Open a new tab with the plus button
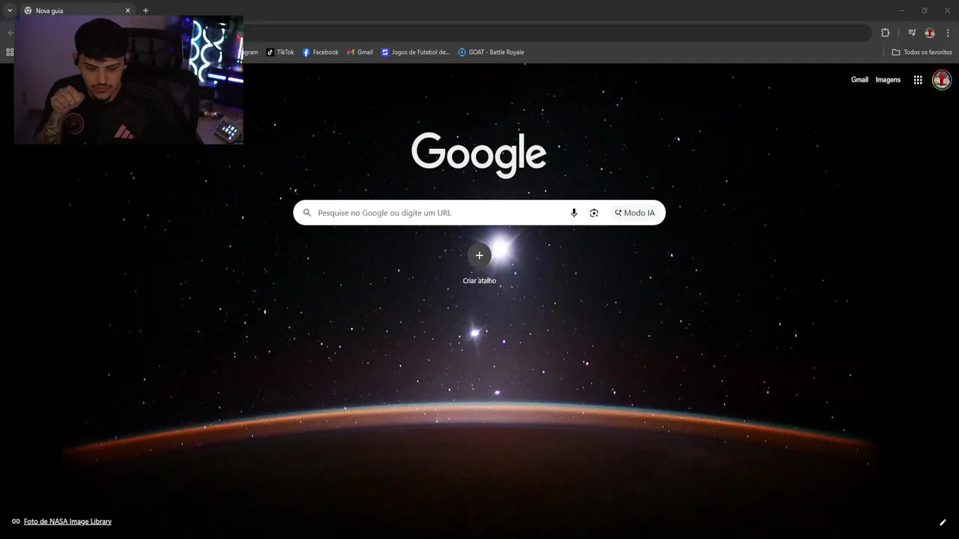The height and width of the screenshot is (539, 959). [145, 10]
